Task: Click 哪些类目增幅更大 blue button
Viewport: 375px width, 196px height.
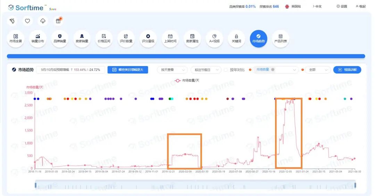Action: [x=128, y=70]
